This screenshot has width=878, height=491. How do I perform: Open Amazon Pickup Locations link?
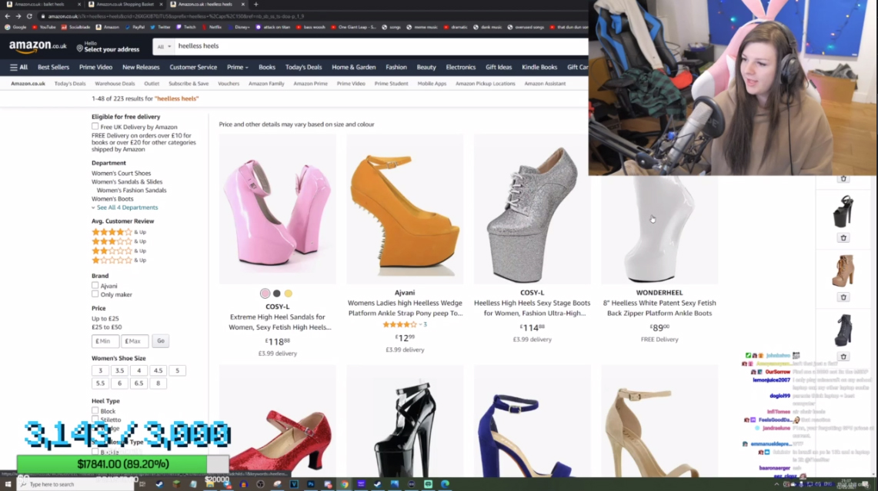tap(485, 84)
